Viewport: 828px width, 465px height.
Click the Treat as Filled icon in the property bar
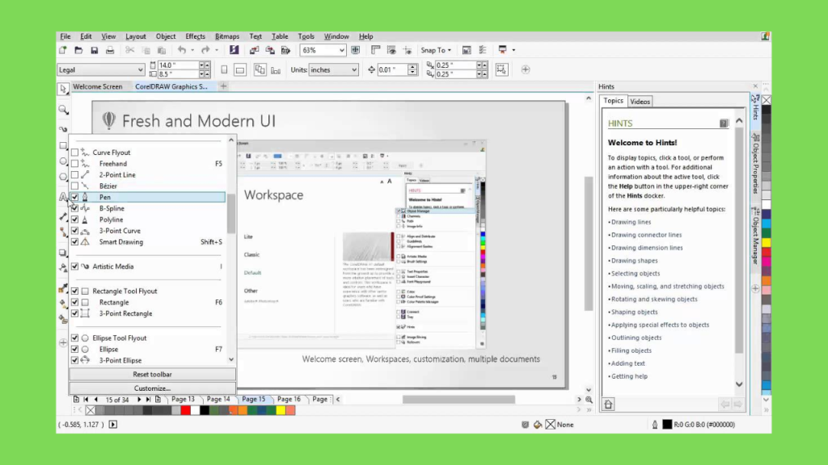click(501, 69)
